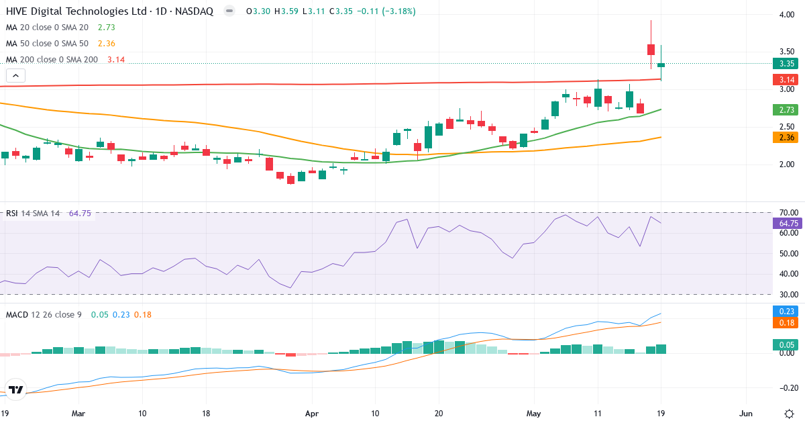Click the 20 date on time axis
The image size is (805, 423).
point(439,413)
